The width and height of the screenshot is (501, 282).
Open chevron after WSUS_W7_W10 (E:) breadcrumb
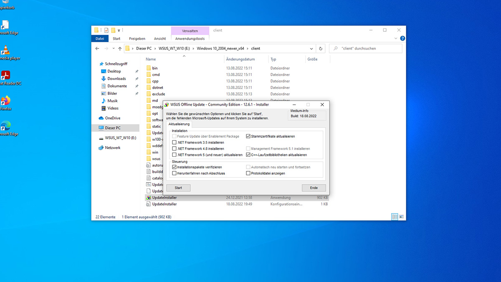(193, 48)
